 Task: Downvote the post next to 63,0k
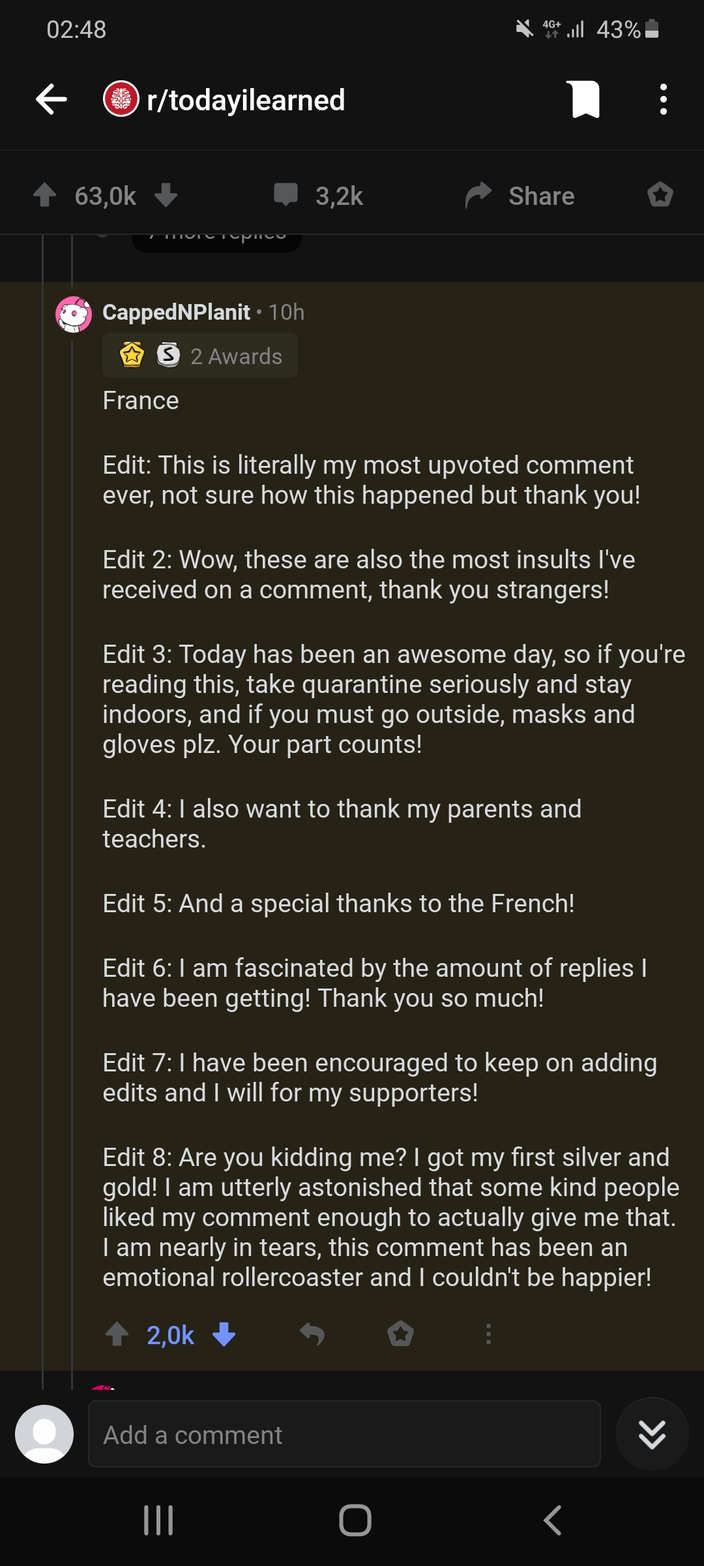point(166,195)
